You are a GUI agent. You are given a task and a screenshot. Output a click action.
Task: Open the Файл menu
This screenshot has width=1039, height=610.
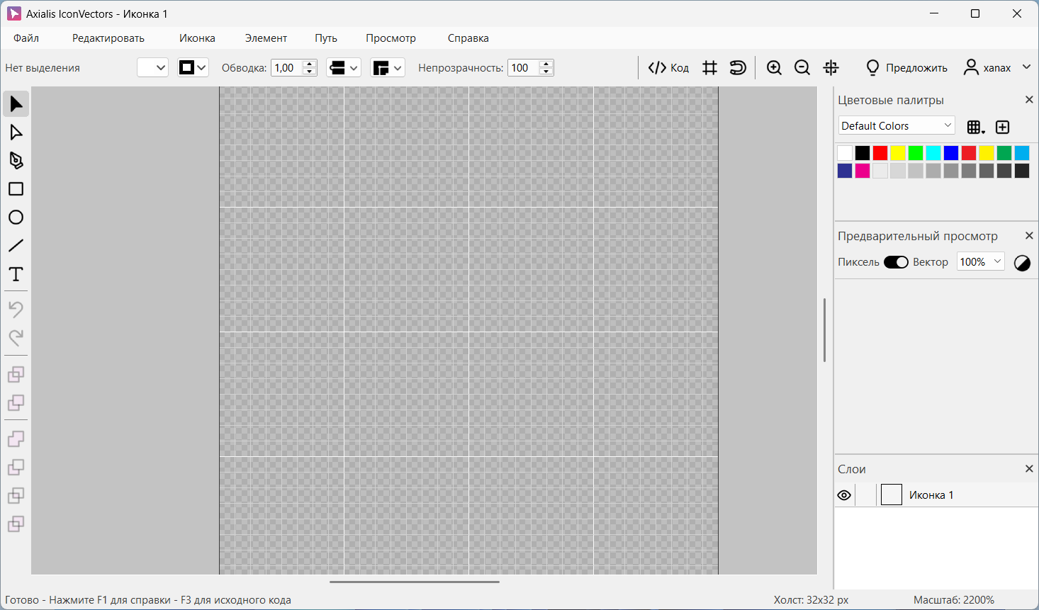coord(26,38)
